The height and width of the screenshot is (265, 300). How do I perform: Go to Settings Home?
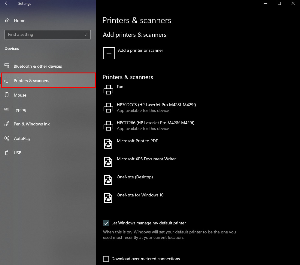pyautogui.click(x=48, y=20)
